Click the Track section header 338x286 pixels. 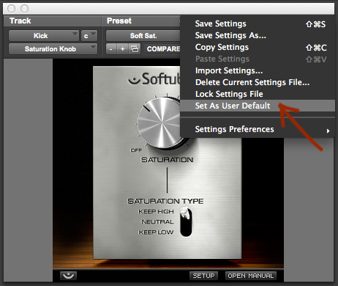click(20, 21)
